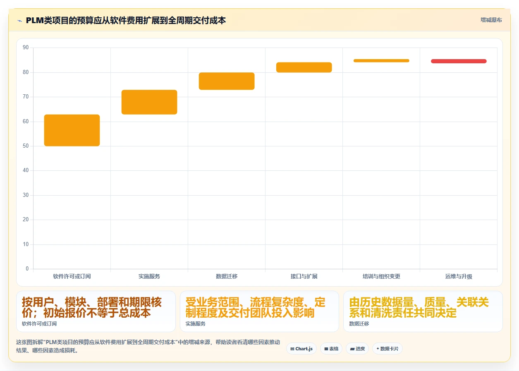Click the y-axis value 50
This screenshot has width=519, height=371.
click(x=26, y=146)
